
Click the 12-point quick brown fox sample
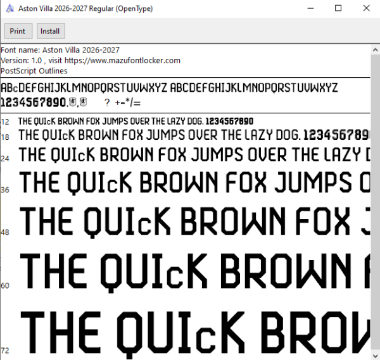point(136,121)
